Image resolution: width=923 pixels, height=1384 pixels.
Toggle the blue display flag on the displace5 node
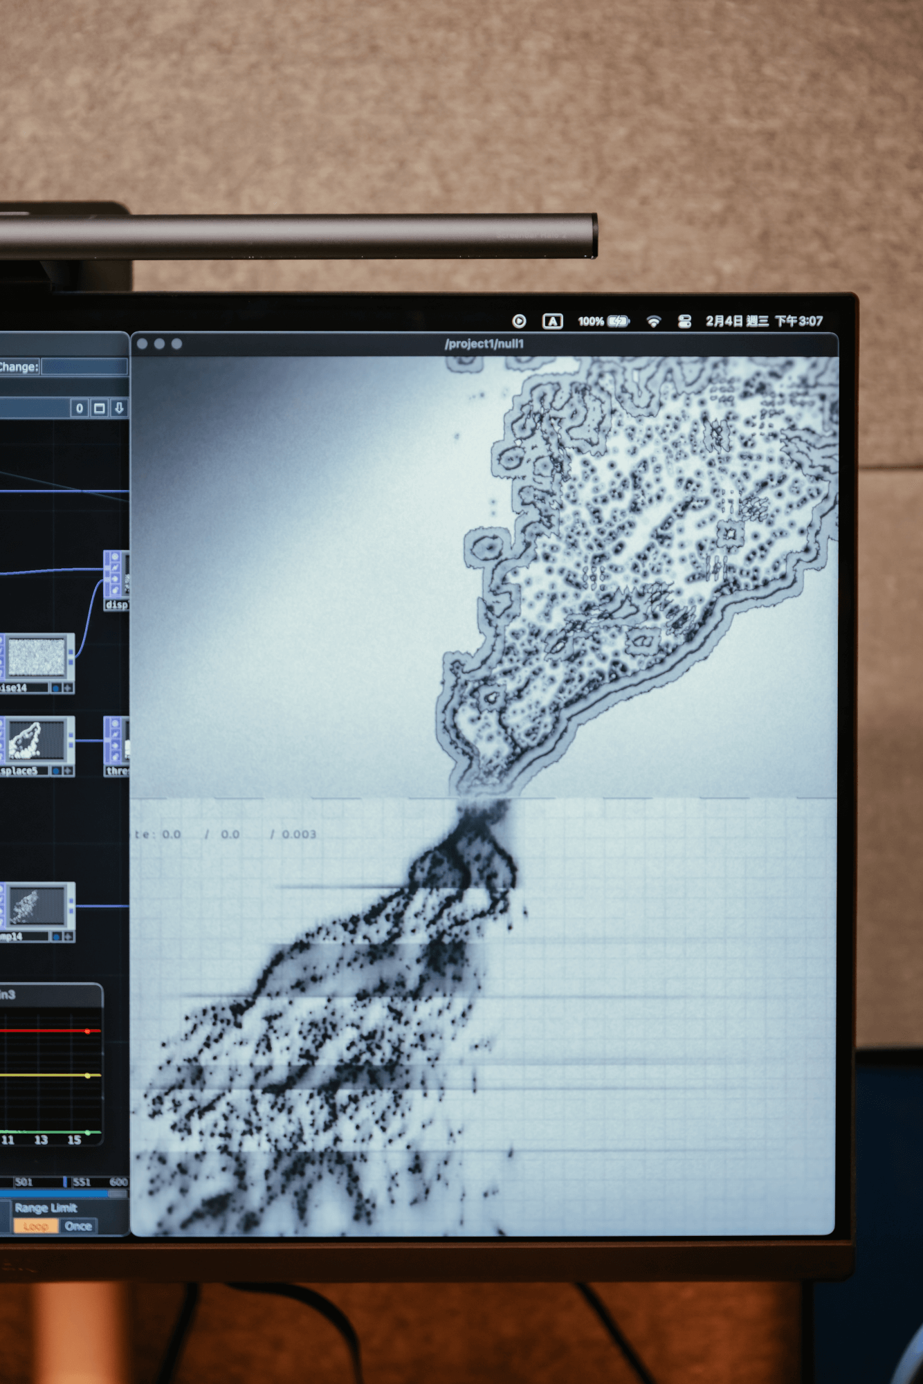pos(56,770)
